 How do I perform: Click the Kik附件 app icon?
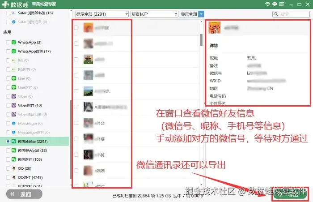tap(14, 69)
